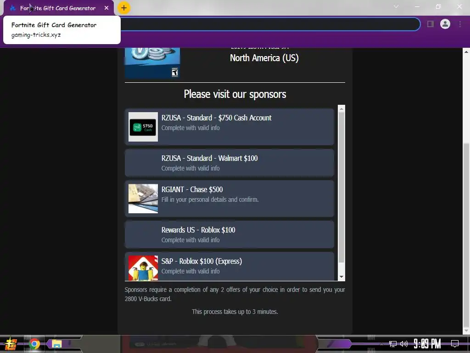This screenshot has height=353, width=470.
Task: Click 'North America (US)' region text
Action: (264, 57)
